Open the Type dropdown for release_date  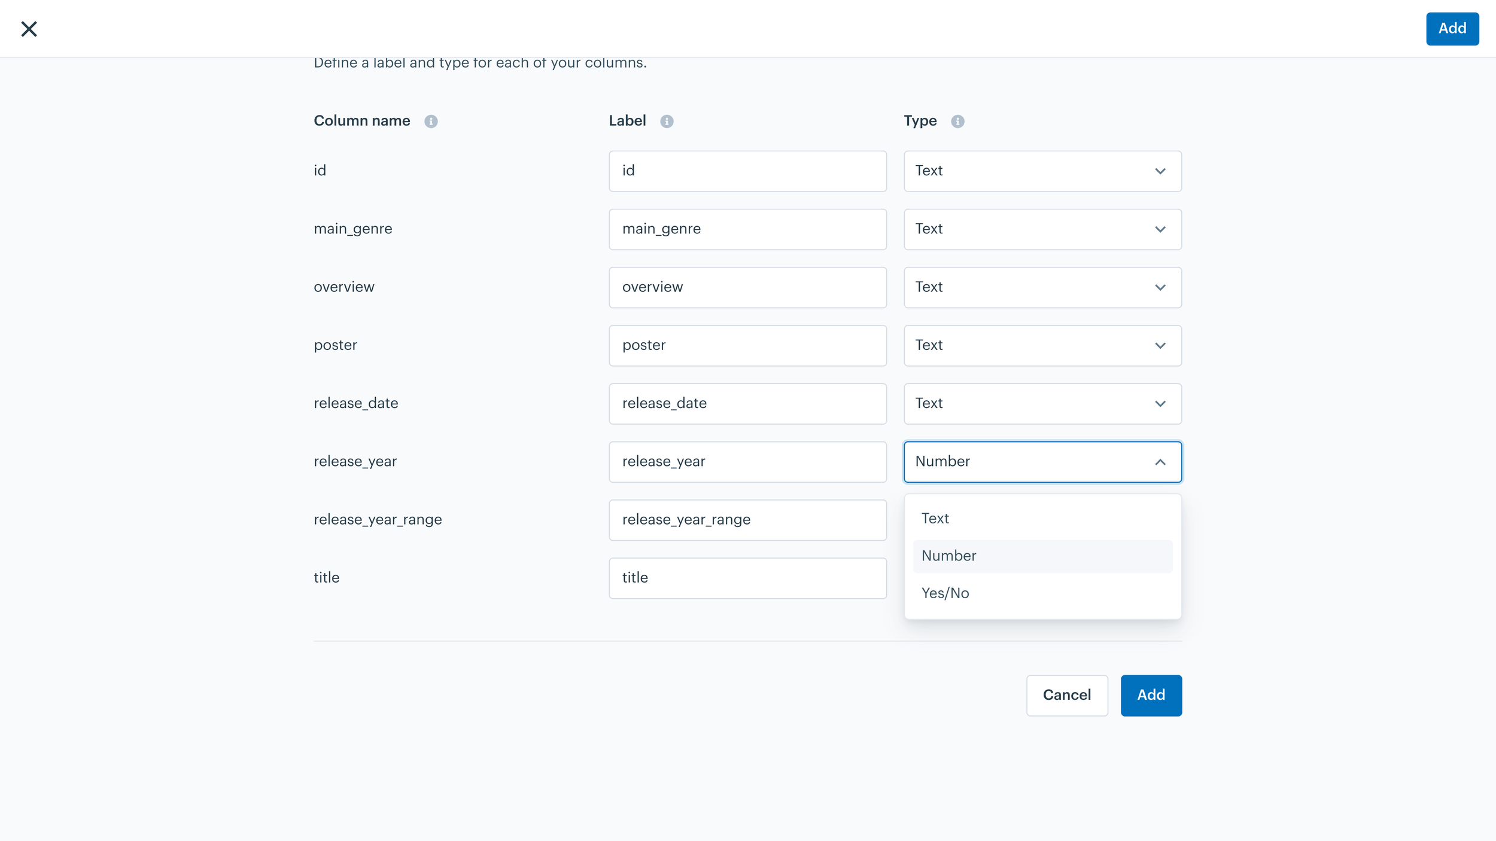(x=1042, y=404)
